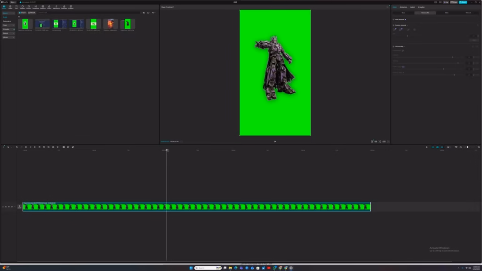Expand the Yours section in media sidebar
This screenshot has width=482, height=271.
(8, 25)
